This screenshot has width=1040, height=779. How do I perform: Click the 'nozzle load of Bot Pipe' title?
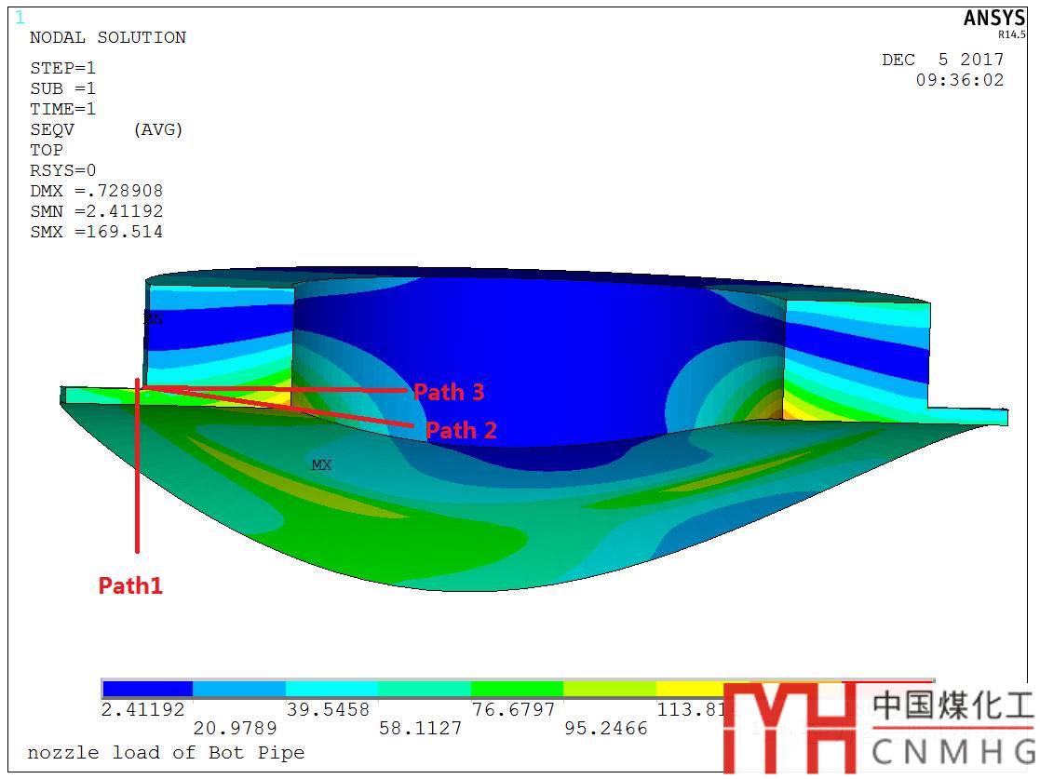[x=166, y=752]
